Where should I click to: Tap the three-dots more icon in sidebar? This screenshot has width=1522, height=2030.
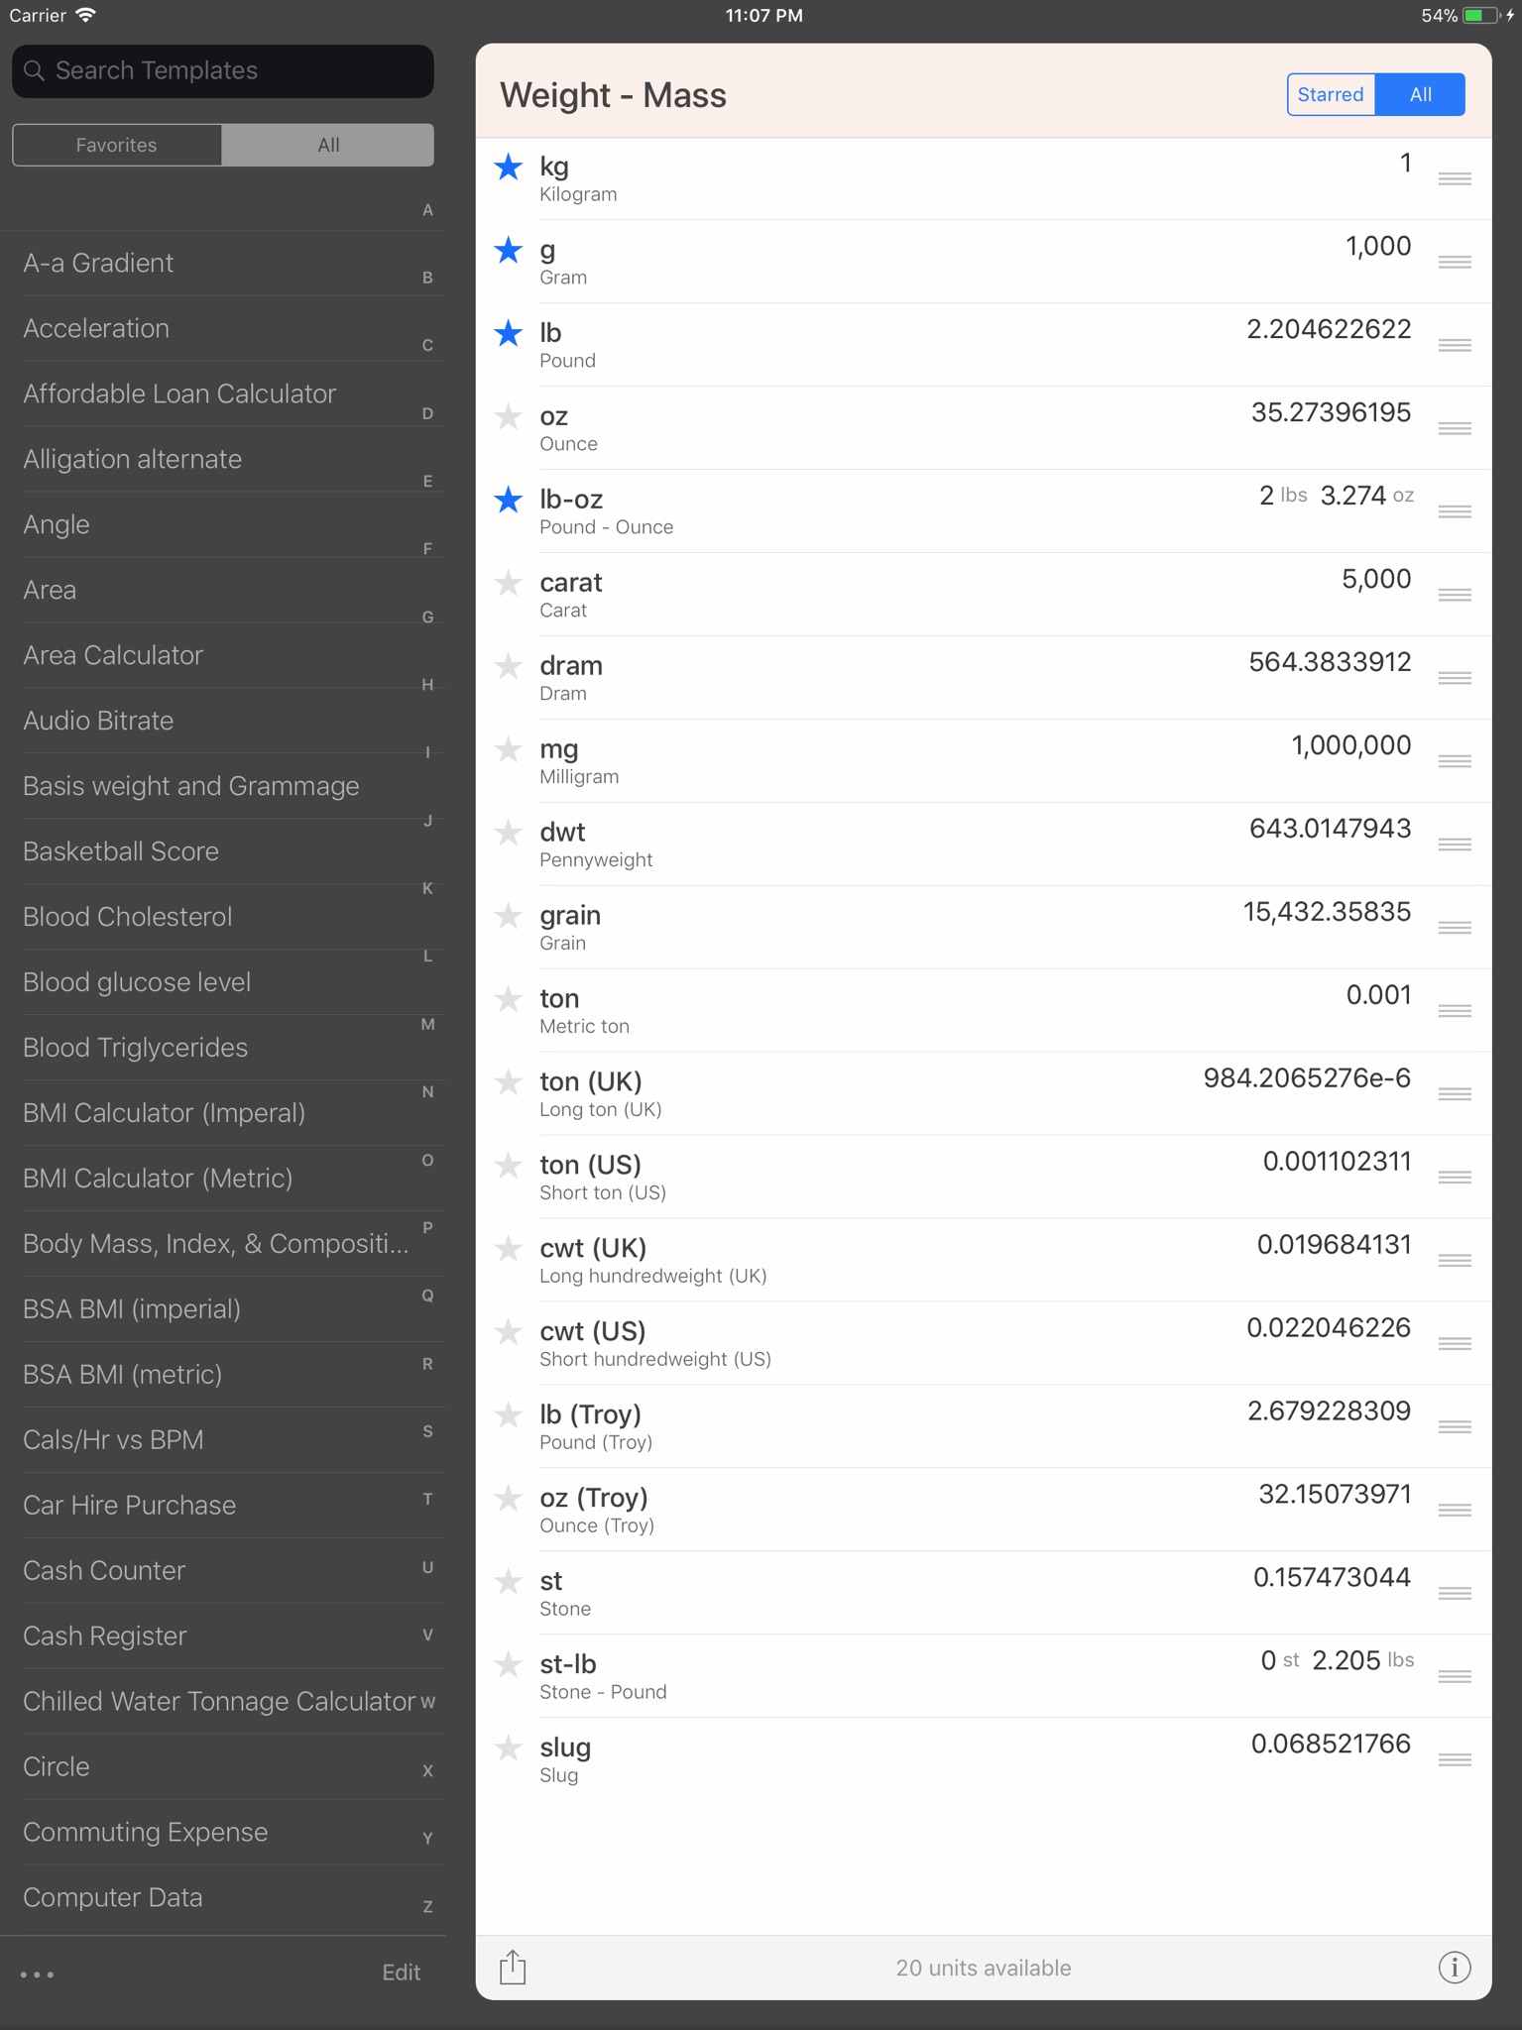(37, 1974)
